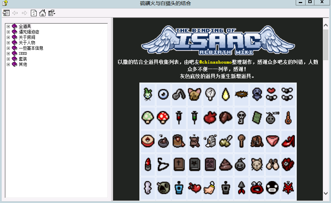Open the yellow droplet Number One item
Image resolution: width=331 pixels, height=203 pixels.
click(226, 94)
